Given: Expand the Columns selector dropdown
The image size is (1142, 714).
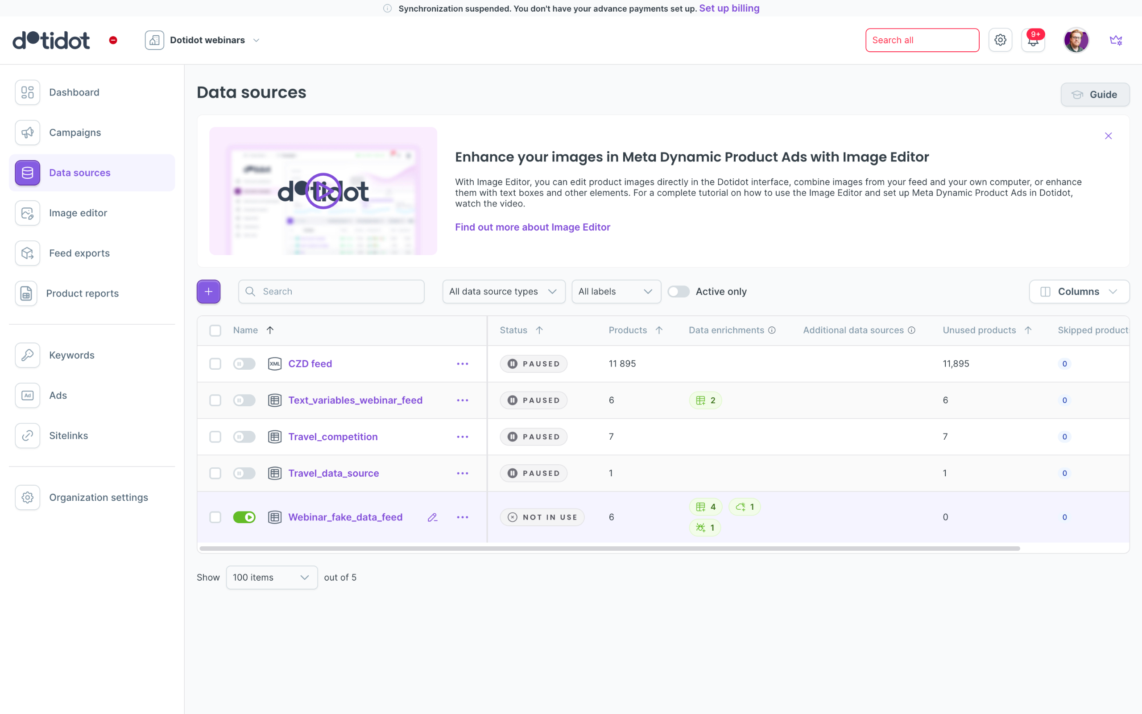Looking at the screenshot, I should [x=1079, y=291].
